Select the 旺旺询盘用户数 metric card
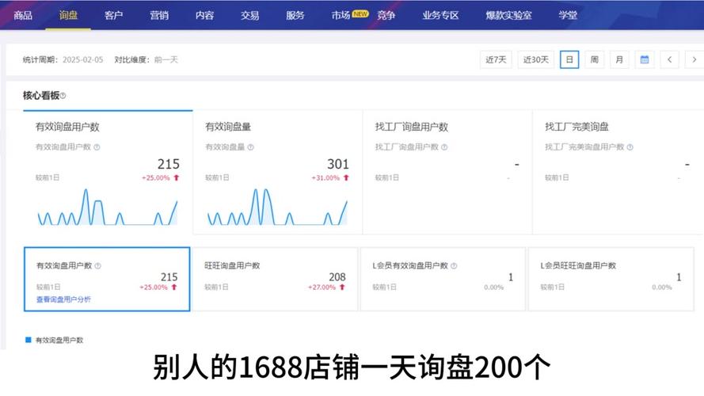 coord(275,279)
